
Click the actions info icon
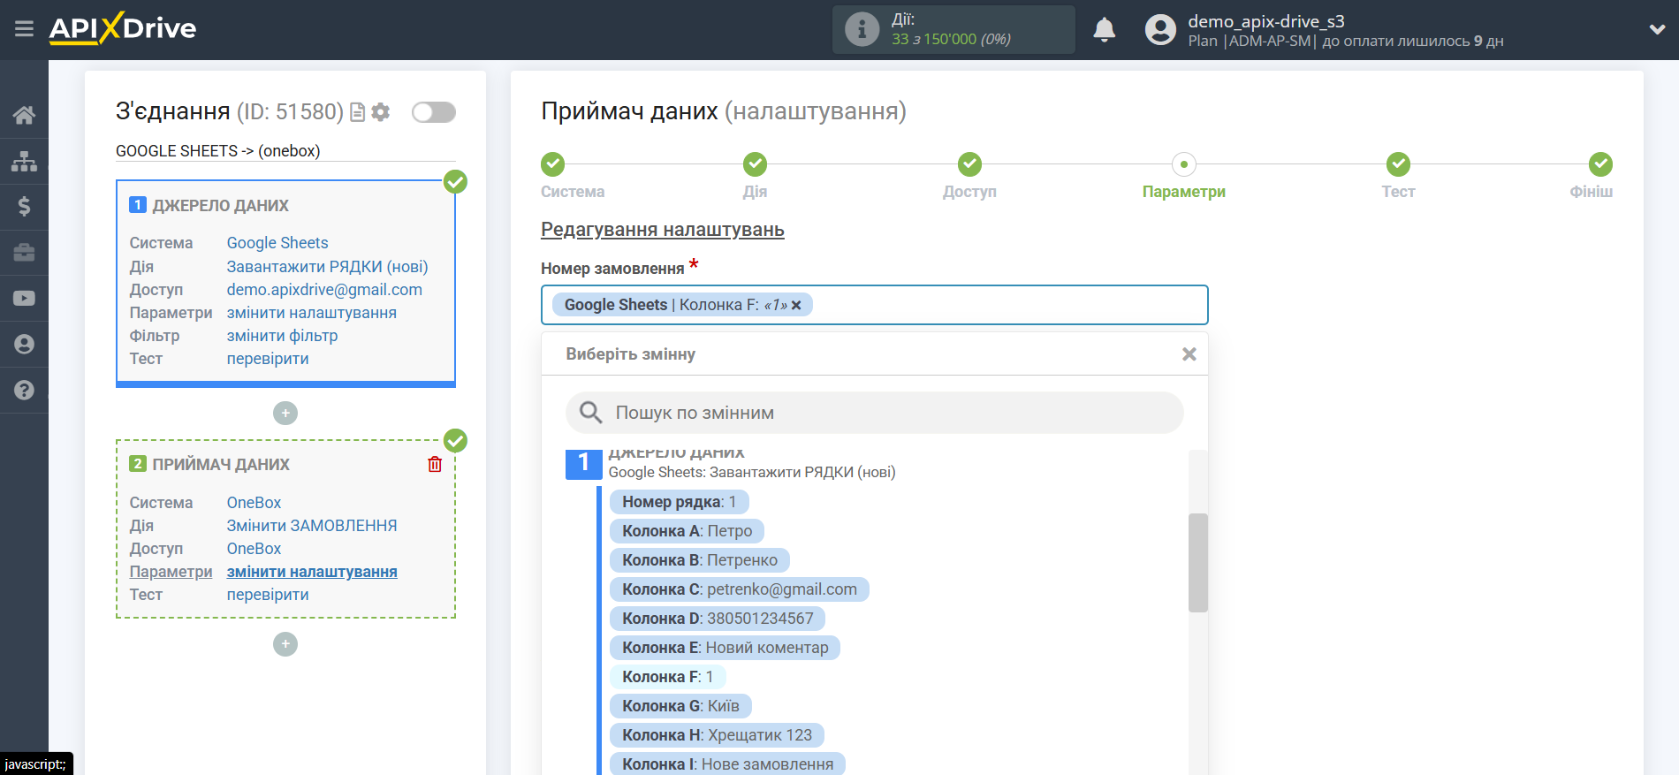(862, 29)
